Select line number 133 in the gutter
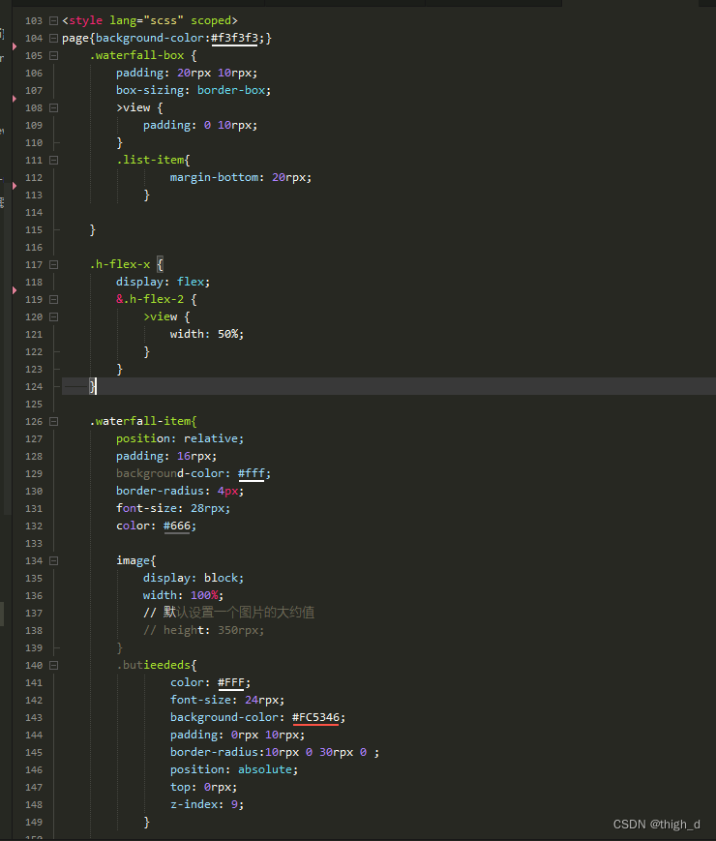The image size is (716, 841). tap(34, 543)
